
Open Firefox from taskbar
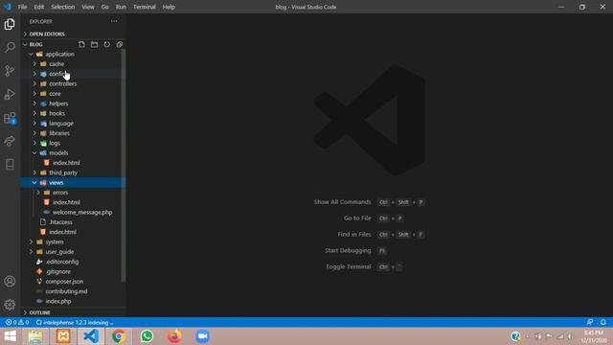[x=174, y=336]
